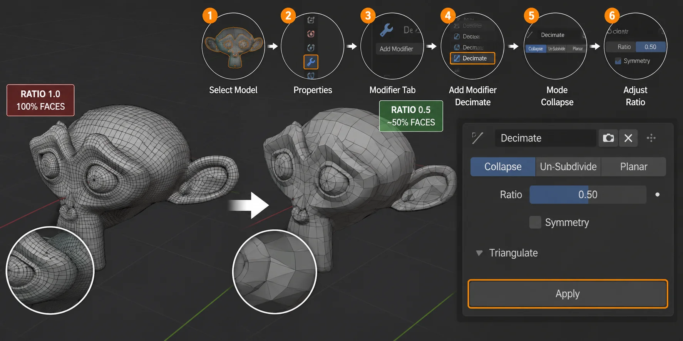Click the Ratio 0.50 slider in large panel
Image resolution: width=683 pixels, height=341 pixels.
click(588, 195)
